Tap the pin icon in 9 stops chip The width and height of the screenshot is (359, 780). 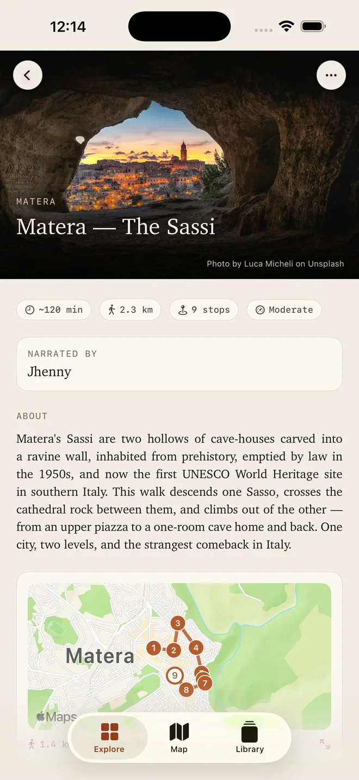coord(183,309)
